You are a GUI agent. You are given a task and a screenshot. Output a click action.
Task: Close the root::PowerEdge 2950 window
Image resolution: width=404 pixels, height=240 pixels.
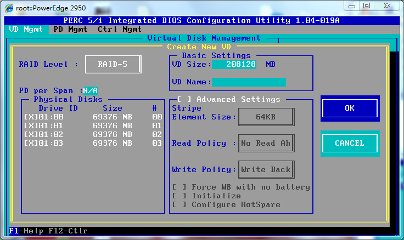pos(387,6)
